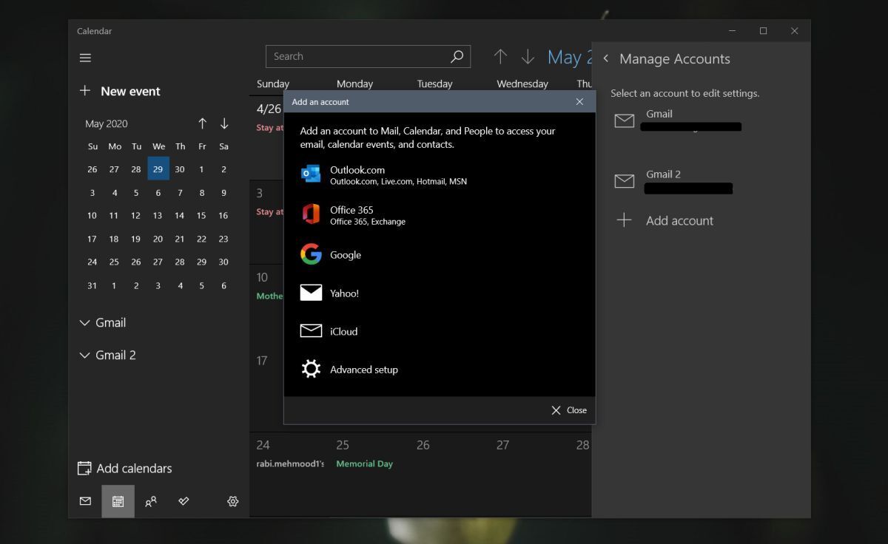
Task: Open Calendar settings gear icon
Action: click(232, 500)
